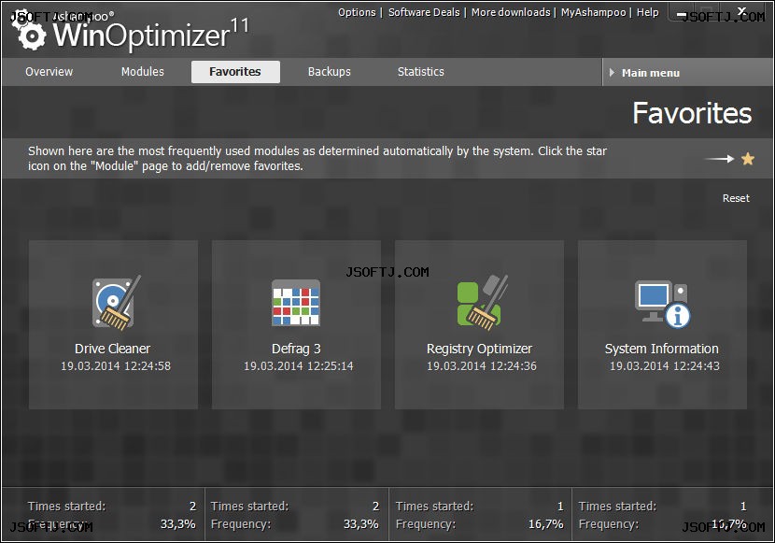The height and width of the screenshot is (543, 775).
Task: Open the Drive Cleaner module icon
Action: [116, 303]
